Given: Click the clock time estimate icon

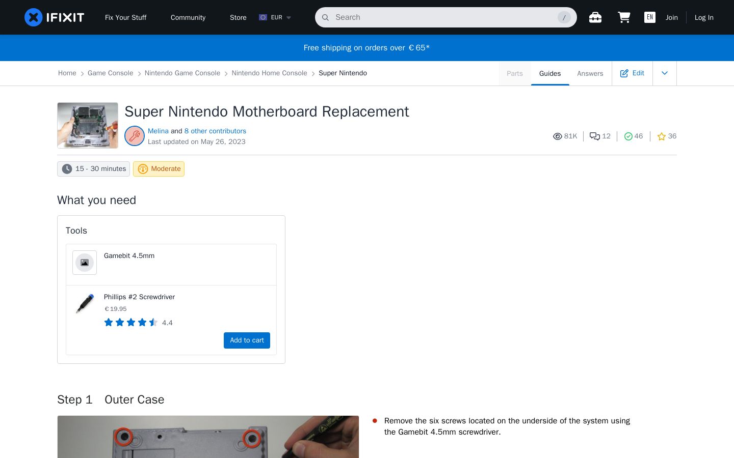Looking at the screenshot, I should [x=67, y=169].
